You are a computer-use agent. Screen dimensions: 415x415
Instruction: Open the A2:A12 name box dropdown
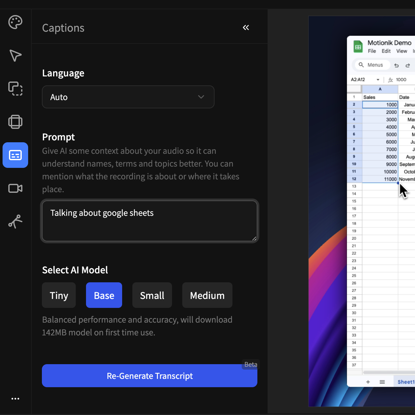click(x=379, y=80)
